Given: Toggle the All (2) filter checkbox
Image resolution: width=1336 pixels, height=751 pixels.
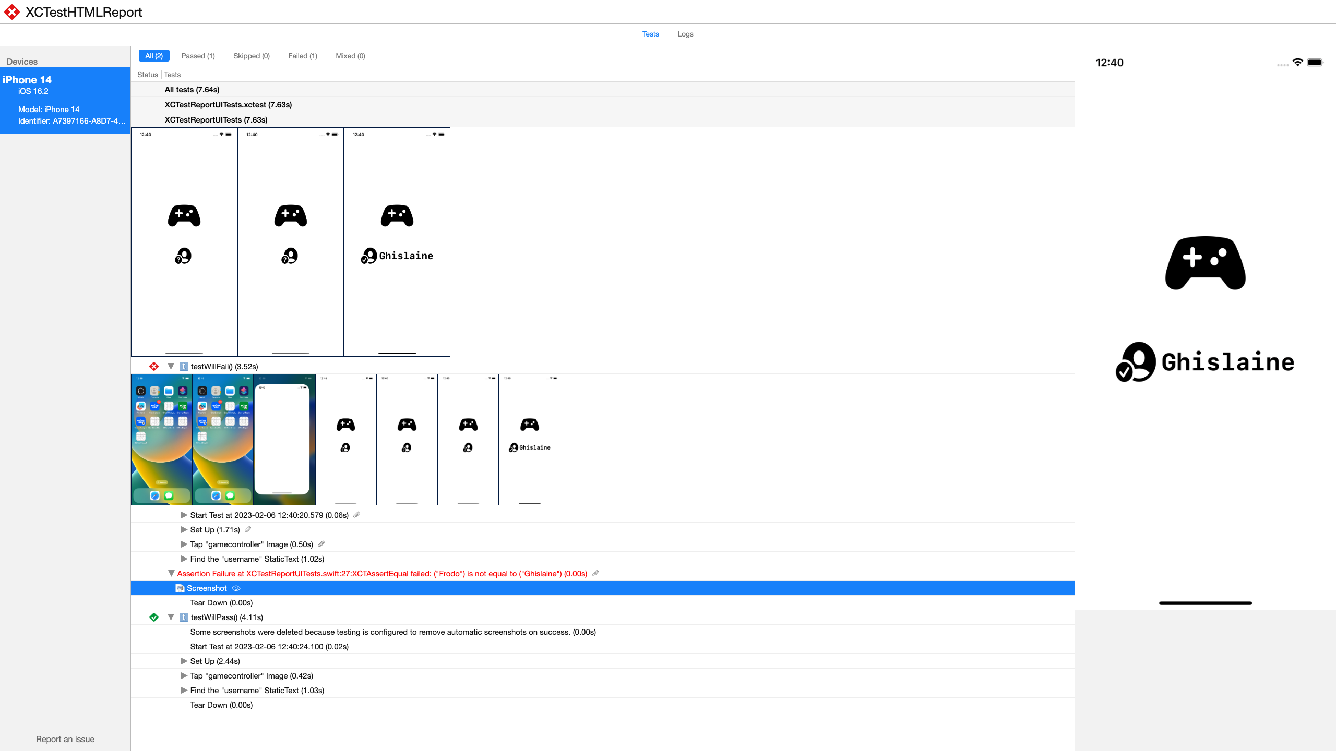Looking at the screenshot, I should click(153, 55).
